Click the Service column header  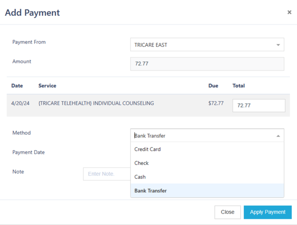(47, 86)
